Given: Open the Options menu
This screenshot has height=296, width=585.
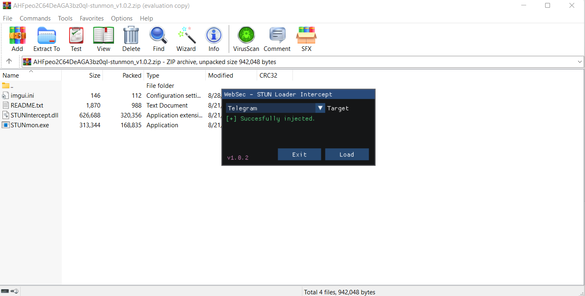Looking at the screenshot, I should pos(122,18).
